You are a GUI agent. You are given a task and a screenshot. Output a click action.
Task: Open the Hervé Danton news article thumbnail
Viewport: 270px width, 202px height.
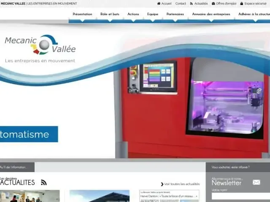tap(169, 196)
